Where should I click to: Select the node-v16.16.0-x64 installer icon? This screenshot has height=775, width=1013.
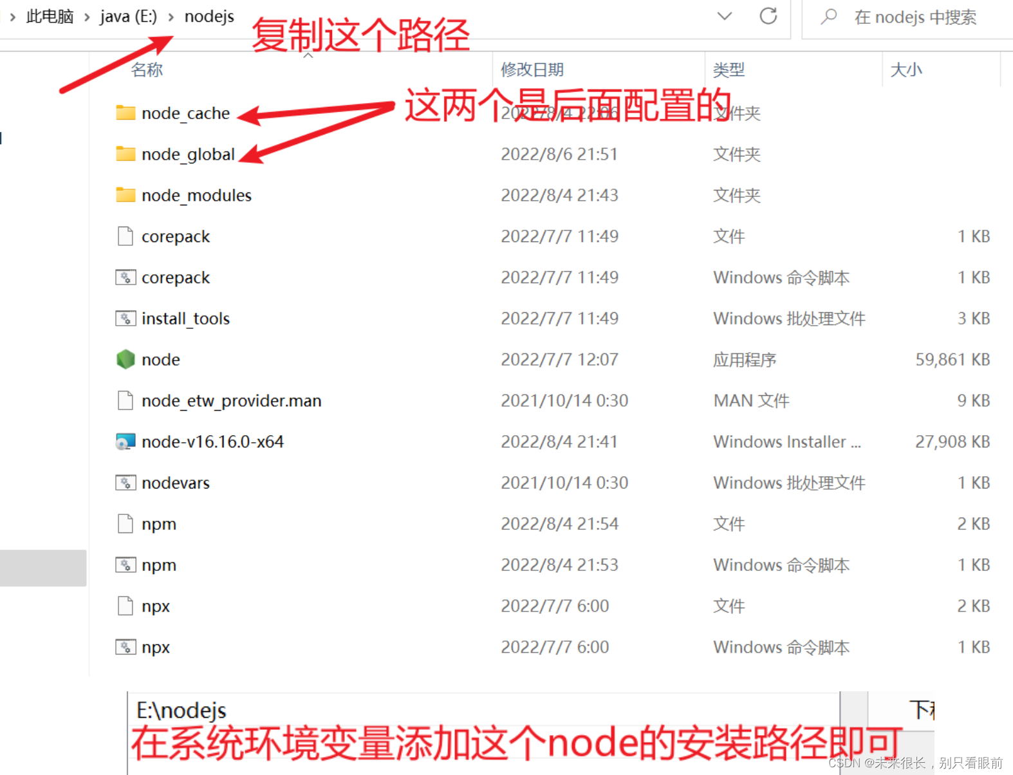tap(125, 442)
